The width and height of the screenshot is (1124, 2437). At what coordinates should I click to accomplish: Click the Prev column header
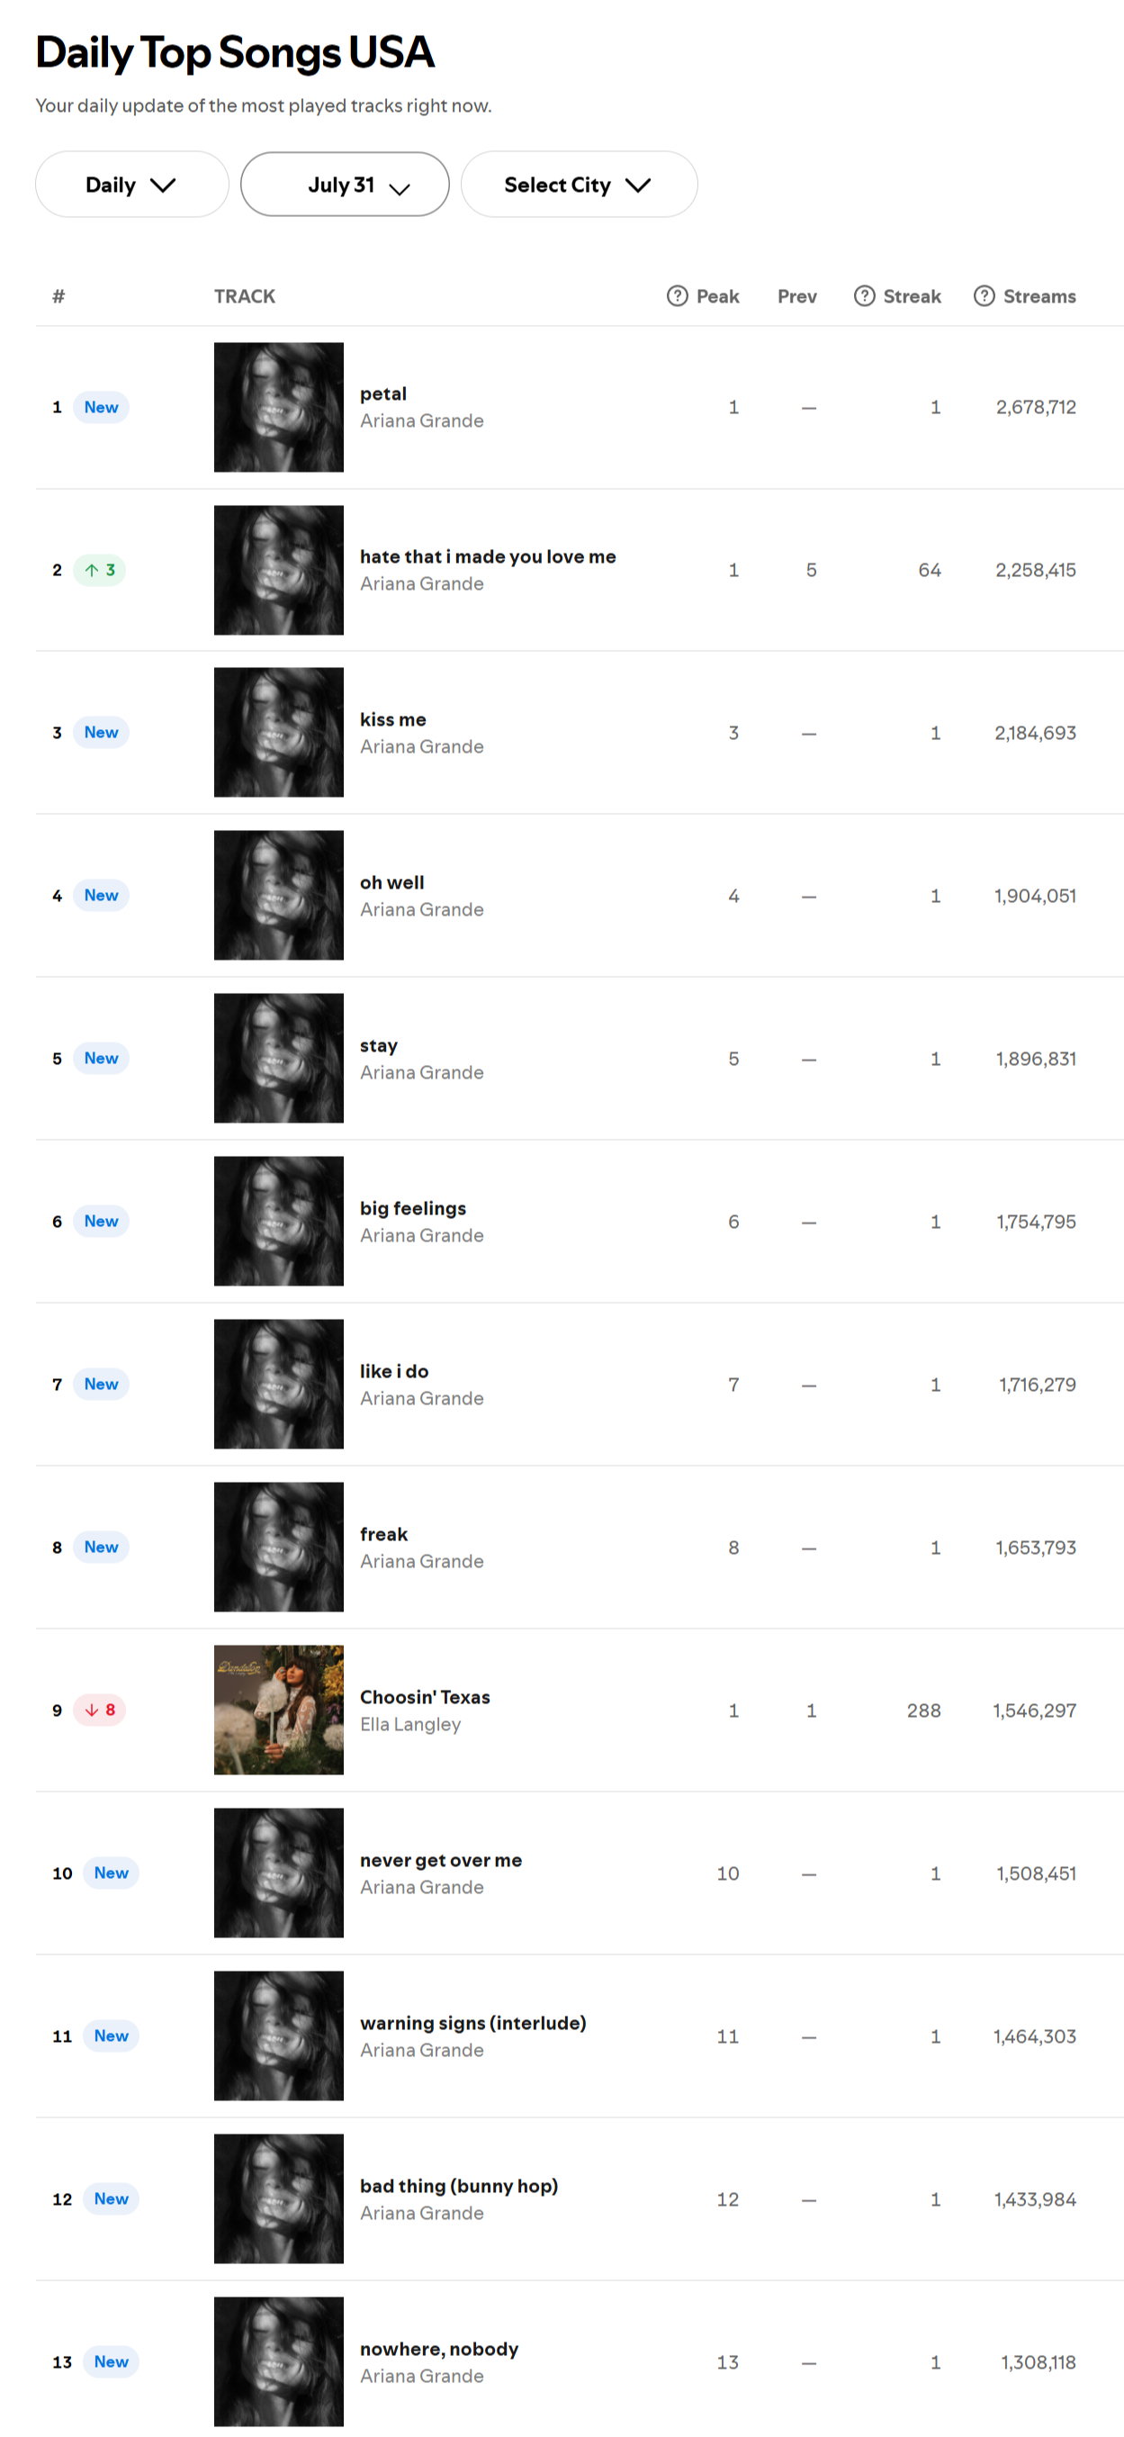(797, 296)
